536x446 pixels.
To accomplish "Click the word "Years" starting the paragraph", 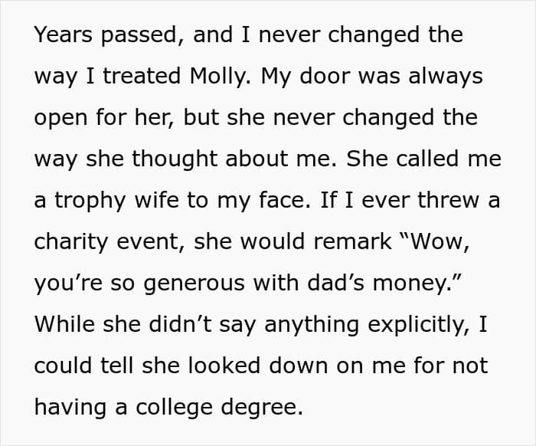I will (x=64, y=35).
